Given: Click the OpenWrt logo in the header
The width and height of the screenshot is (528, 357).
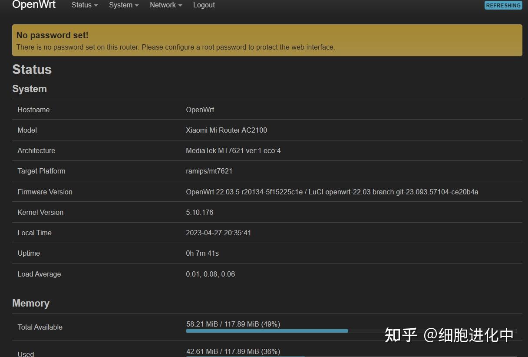Looking at the screenshot, I should 33,6.
